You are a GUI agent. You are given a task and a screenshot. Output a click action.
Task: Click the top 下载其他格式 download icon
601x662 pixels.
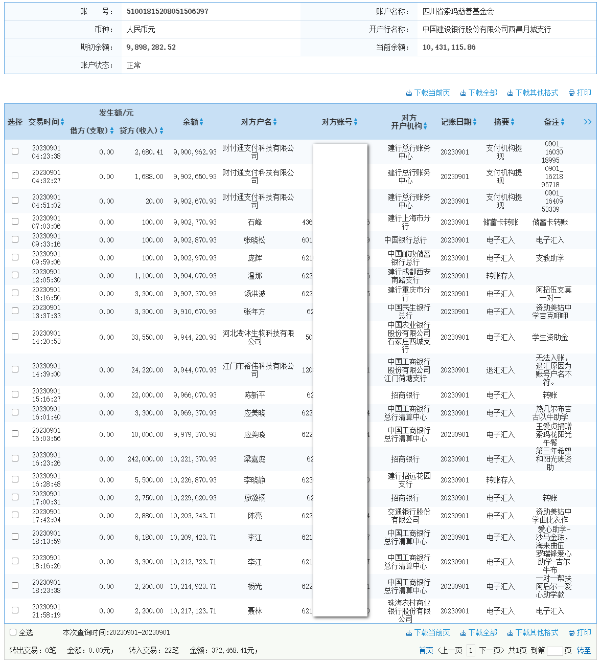[x=510, y=93]
